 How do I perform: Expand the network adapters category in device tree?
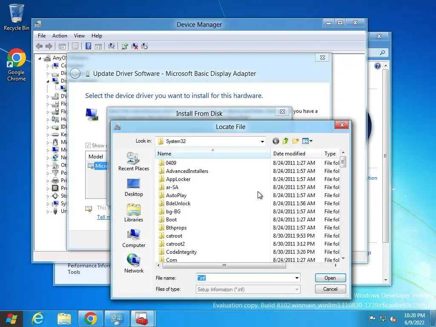click(48, 158)
